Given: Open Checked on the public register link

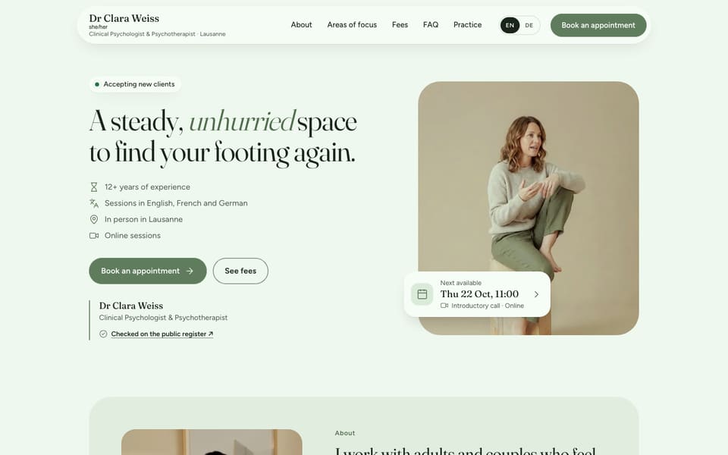Looking at the screenshot, I should point(162,334).
